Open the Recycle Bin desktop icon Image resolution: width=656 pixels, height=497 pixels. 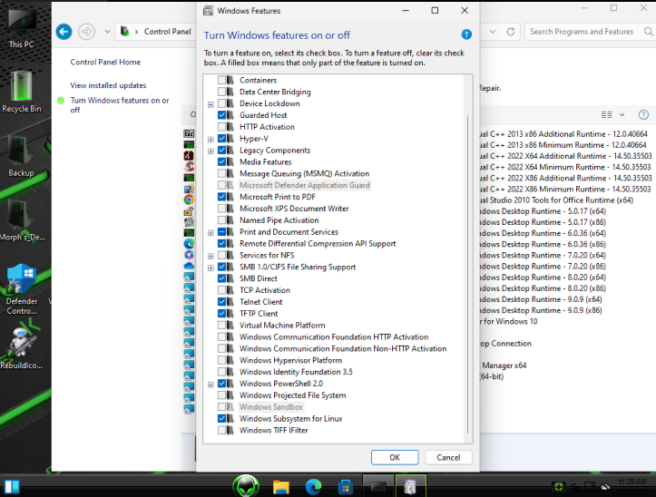[22, 92]
